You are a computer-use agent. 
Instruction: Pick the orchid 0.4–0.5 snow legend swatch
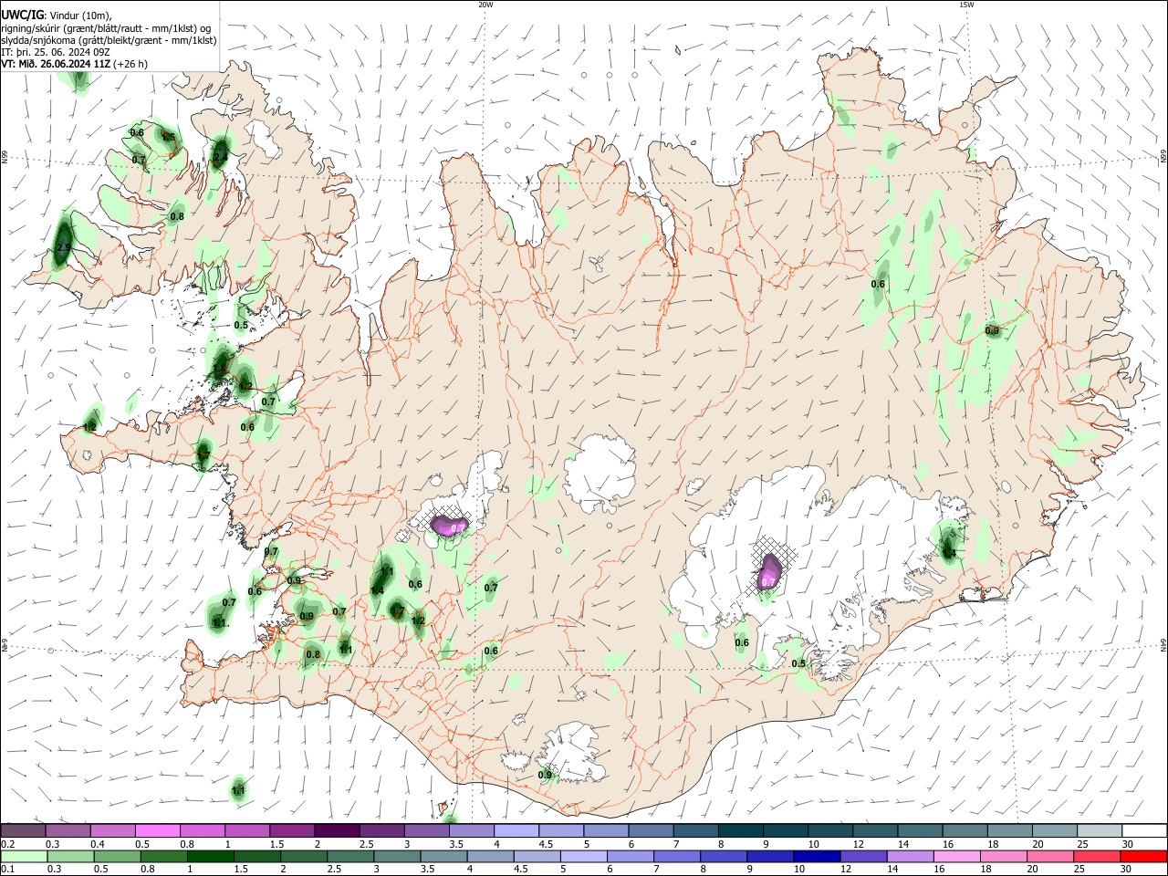tap(112, 831)
